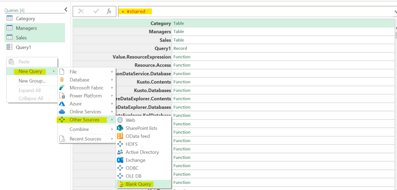Click the confirm checkmark in formula bar
Viewport: 397px width, 190px height.
click(96, 11)
